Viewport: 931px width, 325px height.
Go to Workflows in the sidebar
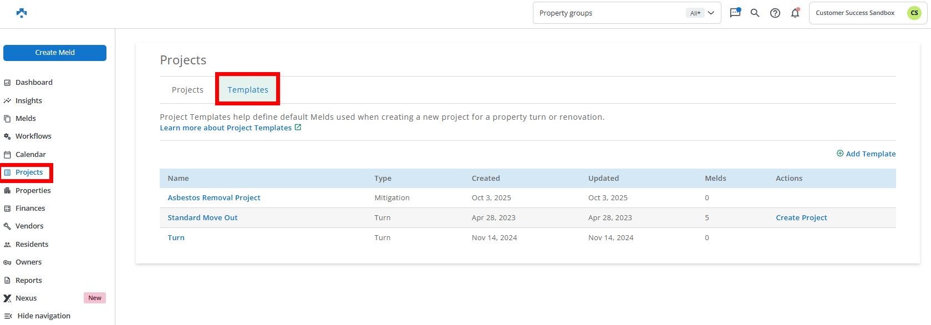click(33, 136)
